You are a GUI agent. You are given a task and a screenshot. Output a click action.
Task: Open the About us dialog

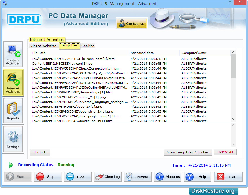[168, 177]
